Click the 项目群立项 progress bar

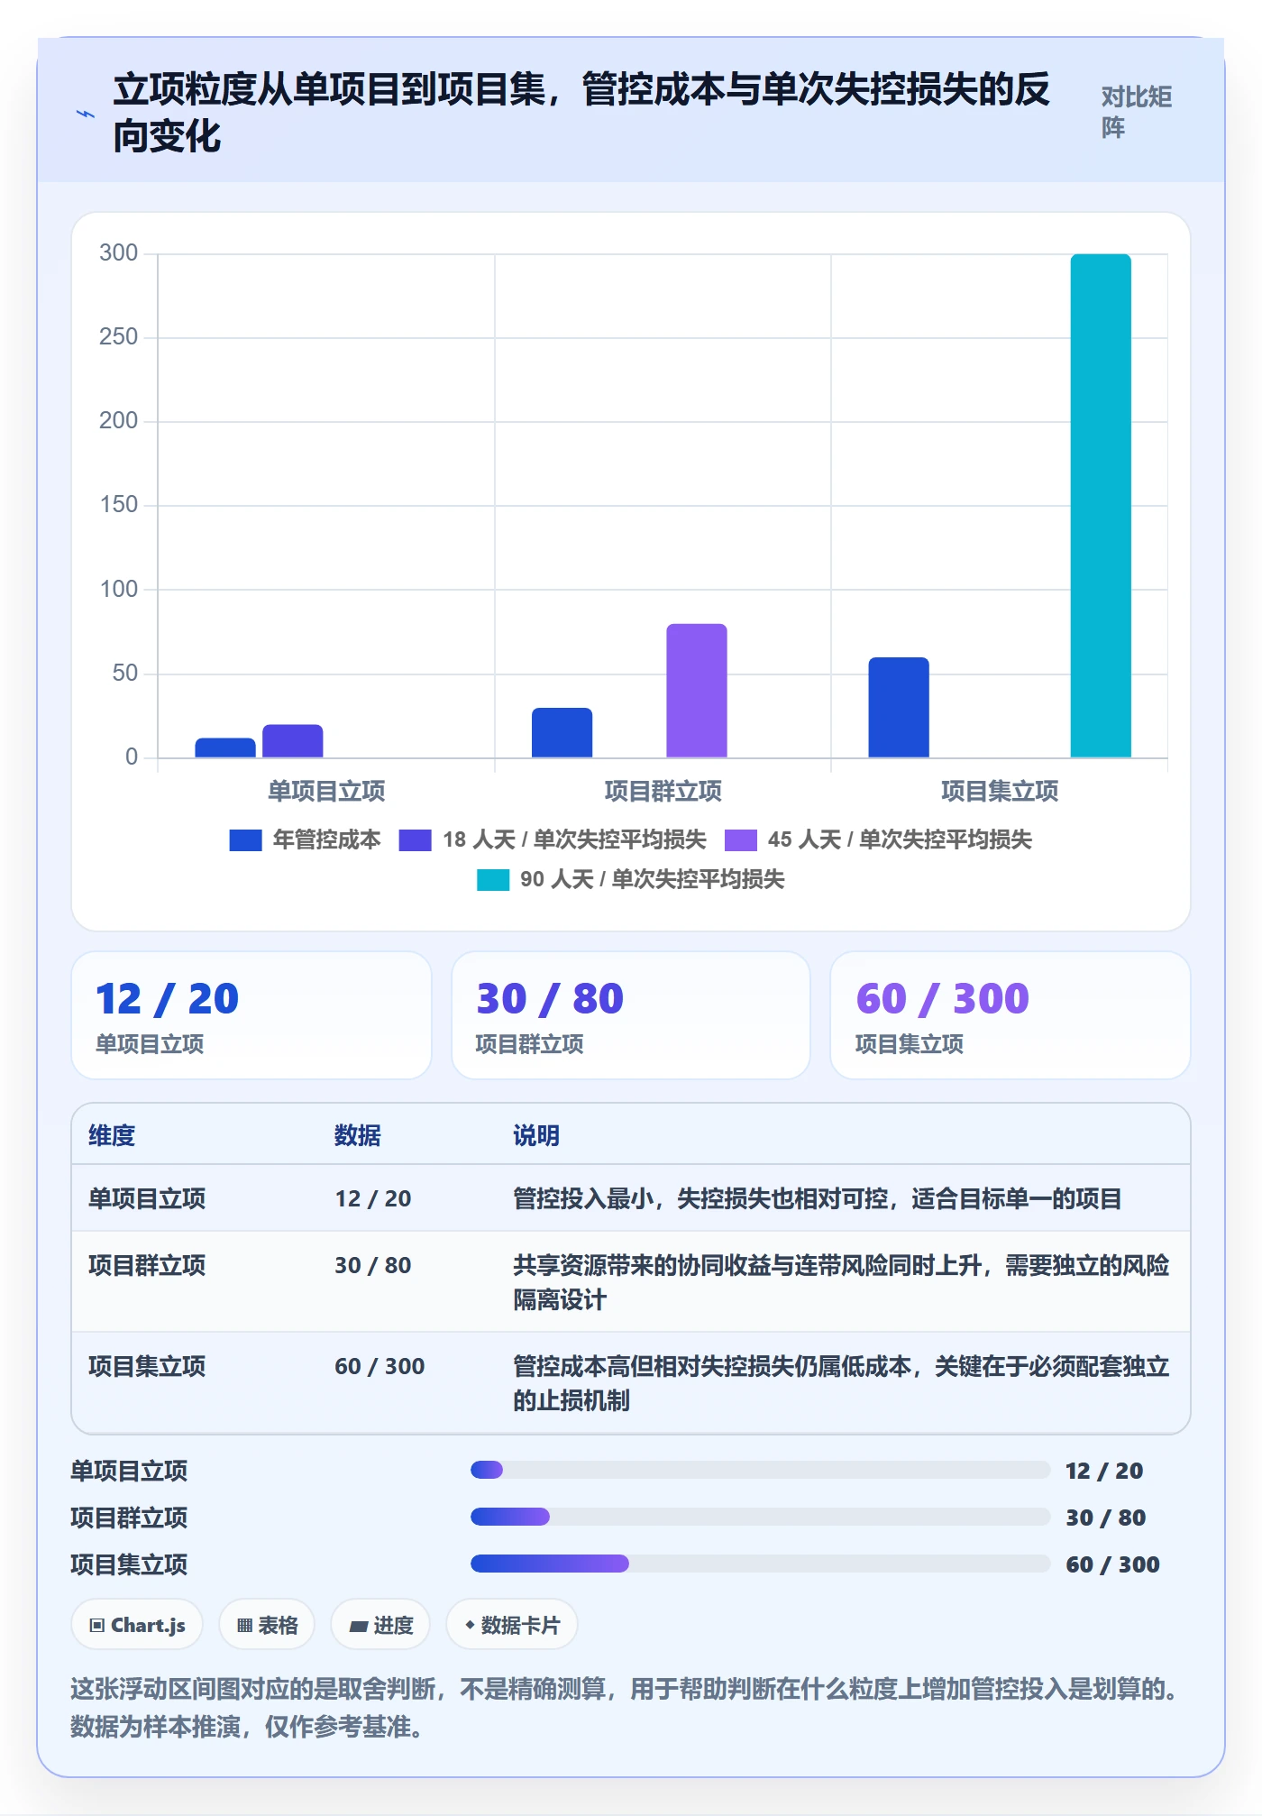tap(760, 1518)
